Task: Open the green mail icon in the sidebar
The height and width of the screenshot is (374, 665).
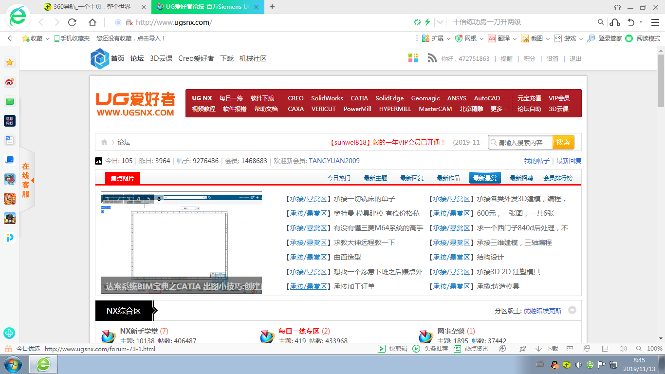Action: [x=10, y=101]
